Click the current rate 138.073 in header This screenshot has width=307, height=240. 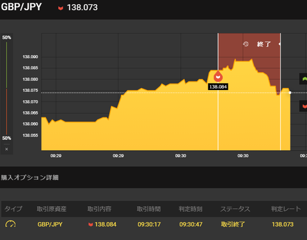pos(83,8)
